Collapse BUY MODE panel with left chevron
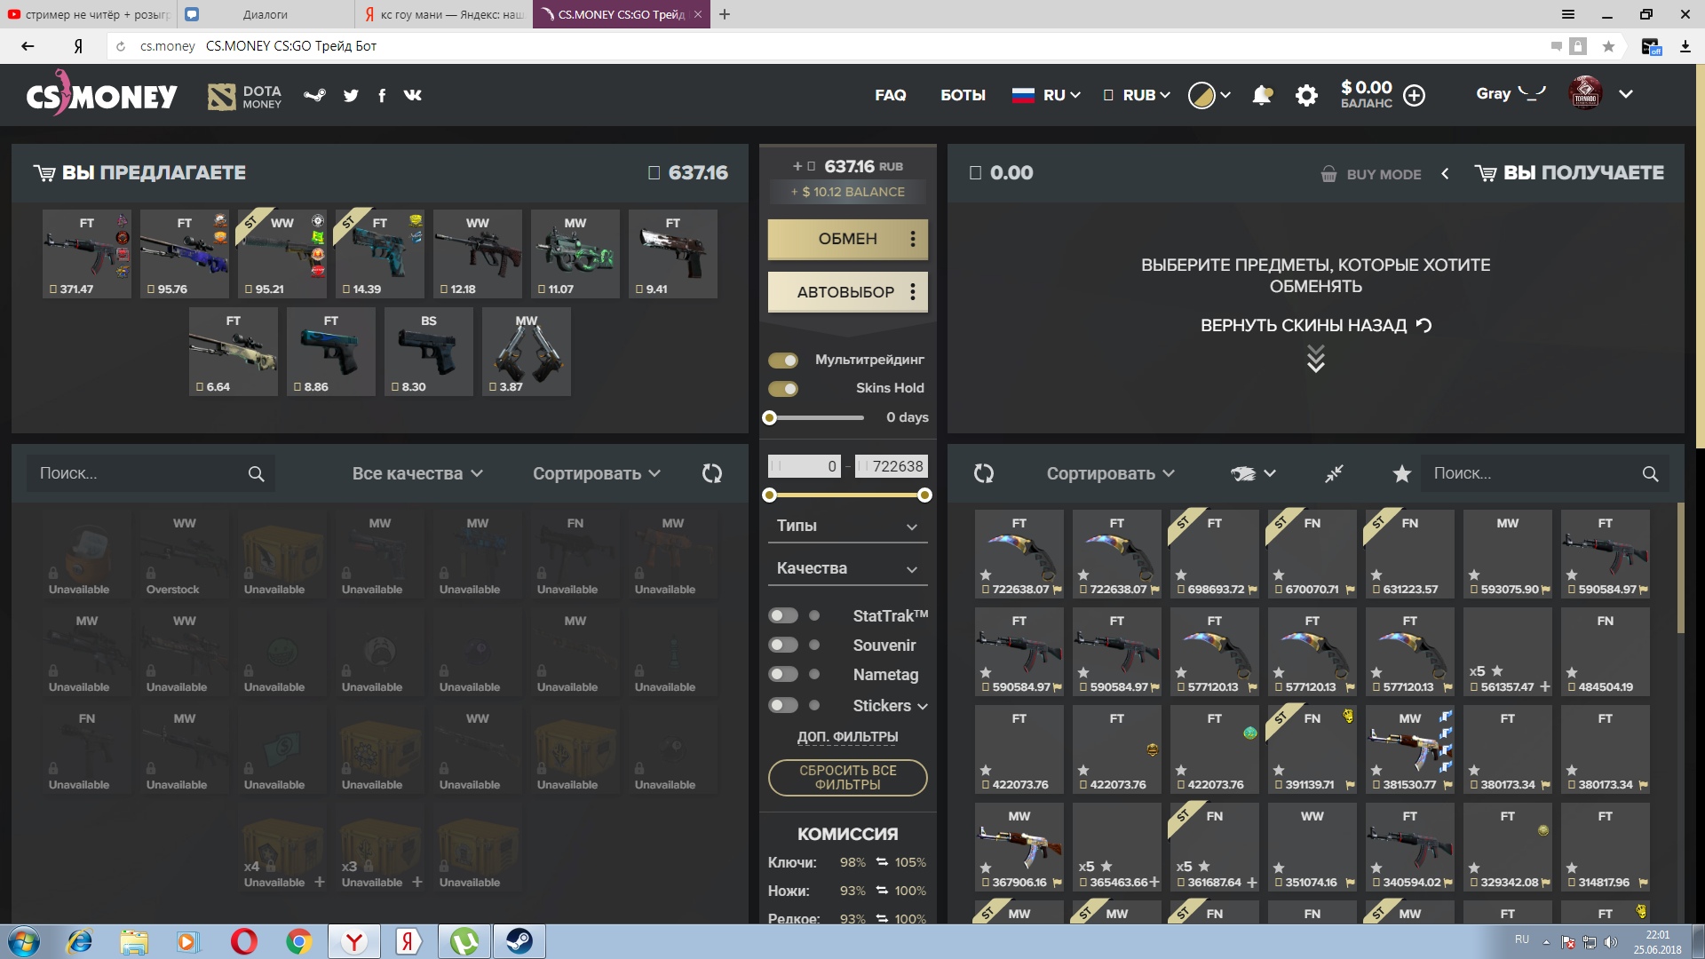 point(1445,173)
